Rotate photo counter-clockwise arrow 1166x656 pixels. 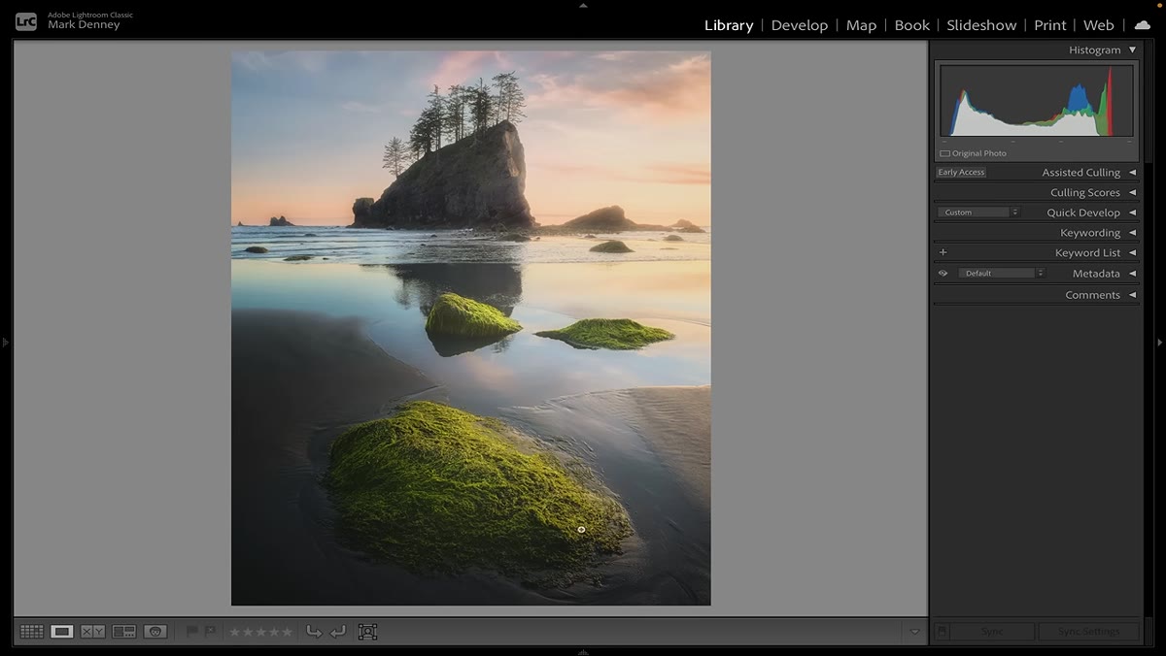click(314, 632)
